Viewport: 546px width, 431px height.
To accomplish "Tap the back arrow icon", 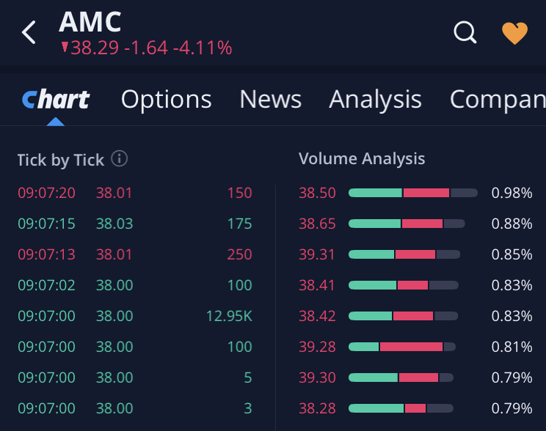I will coord(29,32).
